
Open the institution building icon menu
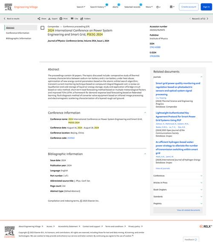pyautogui.click(x=172, y=7)
